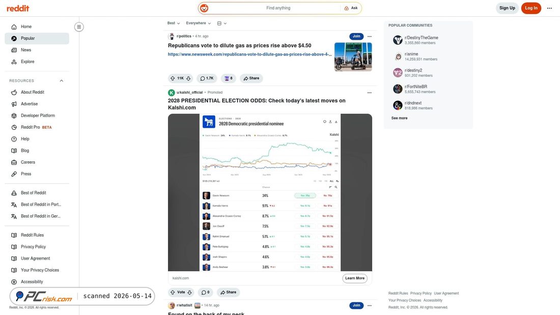The image size is (560, 315).
Task: Open the r/FortNiteBR community icon
Action: (398, 89)
